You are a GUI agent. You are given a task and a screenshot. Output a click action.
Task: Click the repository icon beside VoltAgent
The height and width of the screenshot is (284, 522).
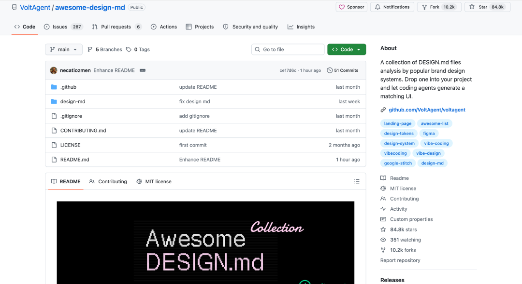14,7
